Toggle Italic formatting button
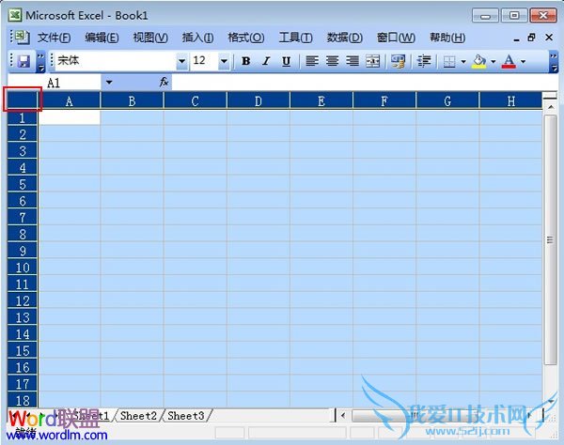 pyautogui.click(x=266, y=61)
